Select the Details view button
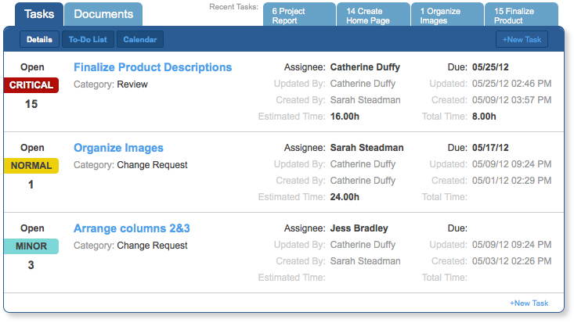Screen dimensions: 574x323 coord(39,39)
